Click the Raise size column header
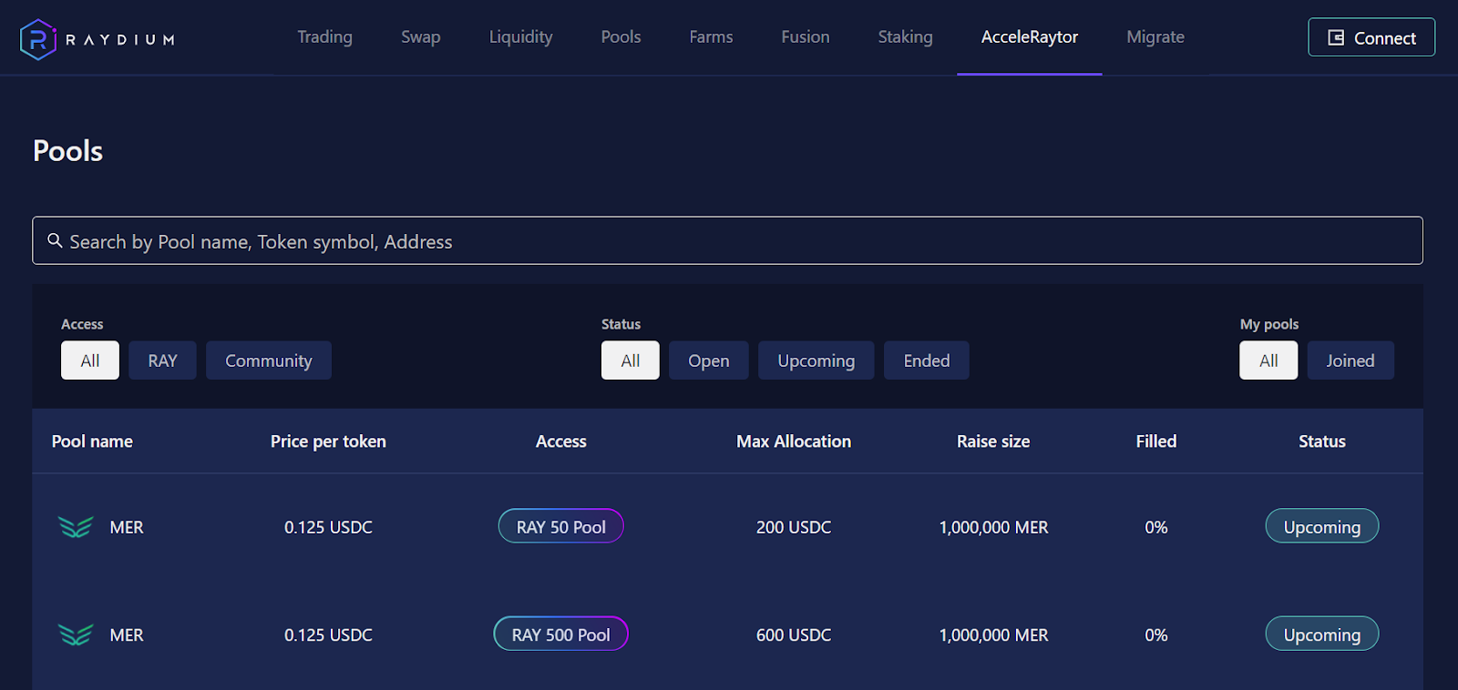 pyautogui.click(x=993, y=441)
